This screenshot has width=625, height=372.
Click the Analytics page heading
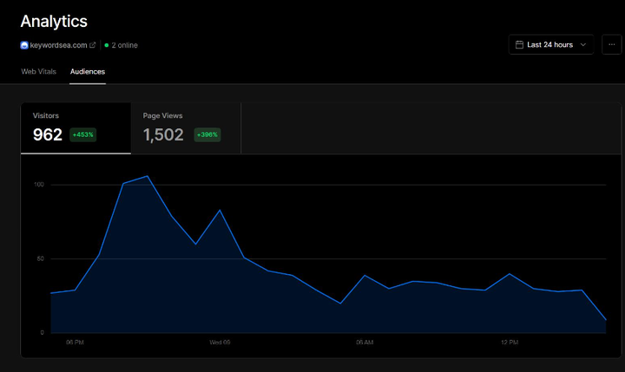pos(54,22)
